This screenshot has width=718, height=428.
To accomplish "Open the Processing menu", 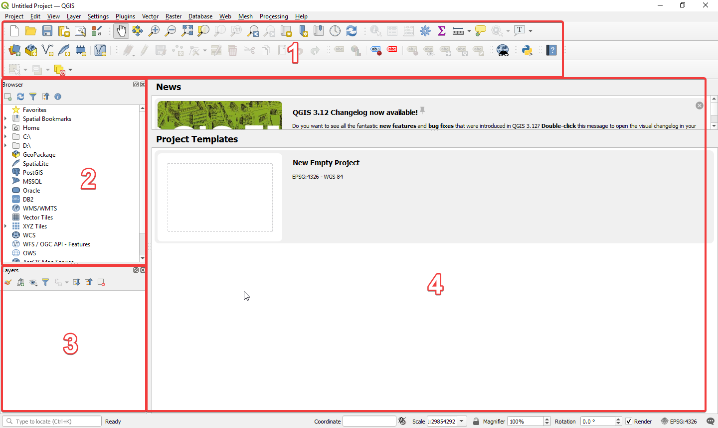I will pyautogui.click(x=274, y=16).
